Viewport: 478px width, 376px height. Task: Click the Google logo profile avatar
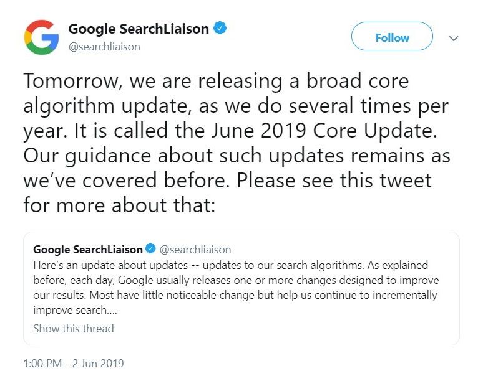coord(41,37)
